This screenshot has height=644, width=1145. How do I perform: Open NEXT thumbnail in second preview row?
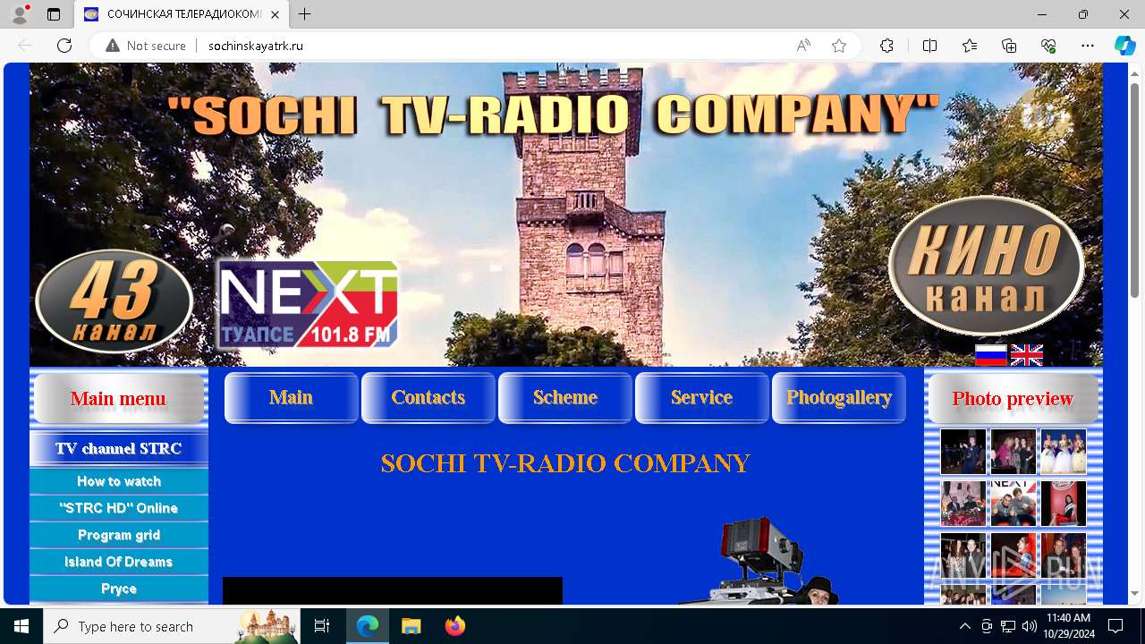(1014, 503)
